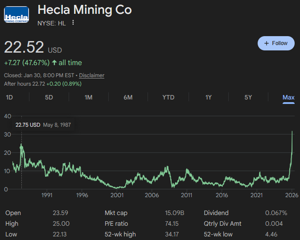
Task: Click the Hecla Mining Co title
Action: tap(85, 9)
